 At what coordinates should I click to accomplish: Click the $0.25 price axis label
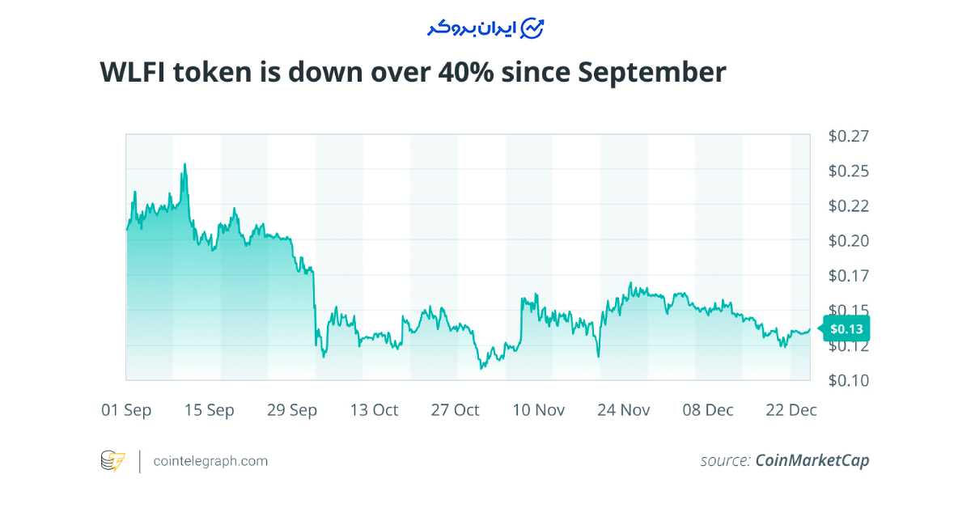pos(848,171)
